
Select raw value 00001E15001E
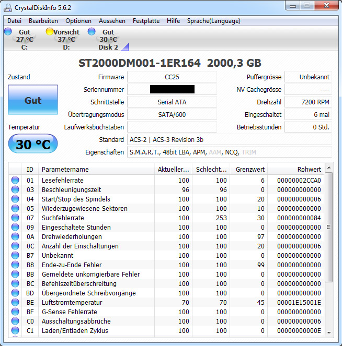299,303
